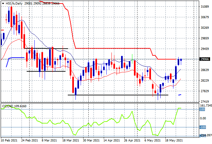Click the 27829 price axis value
The height and width of the screenshot is (144, 212).
[x=205, y=91]
